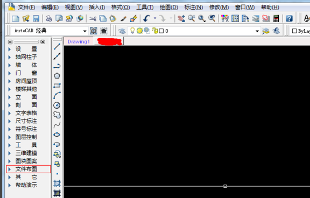This screenshot has height=198, width=310.
Task: Switch to the Drawing1 tab
Action: [79, 41]
